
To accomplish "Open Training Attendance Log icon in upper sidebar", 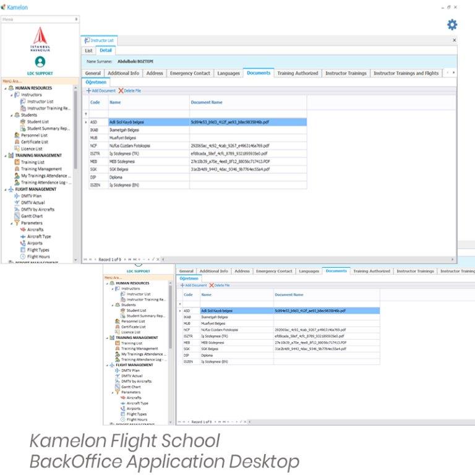I will (17, 182).
